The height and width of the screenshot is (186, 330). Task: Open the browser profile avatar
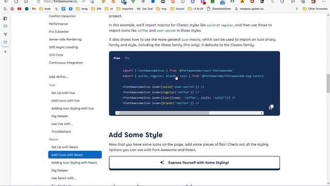click(x=313, y=2)
